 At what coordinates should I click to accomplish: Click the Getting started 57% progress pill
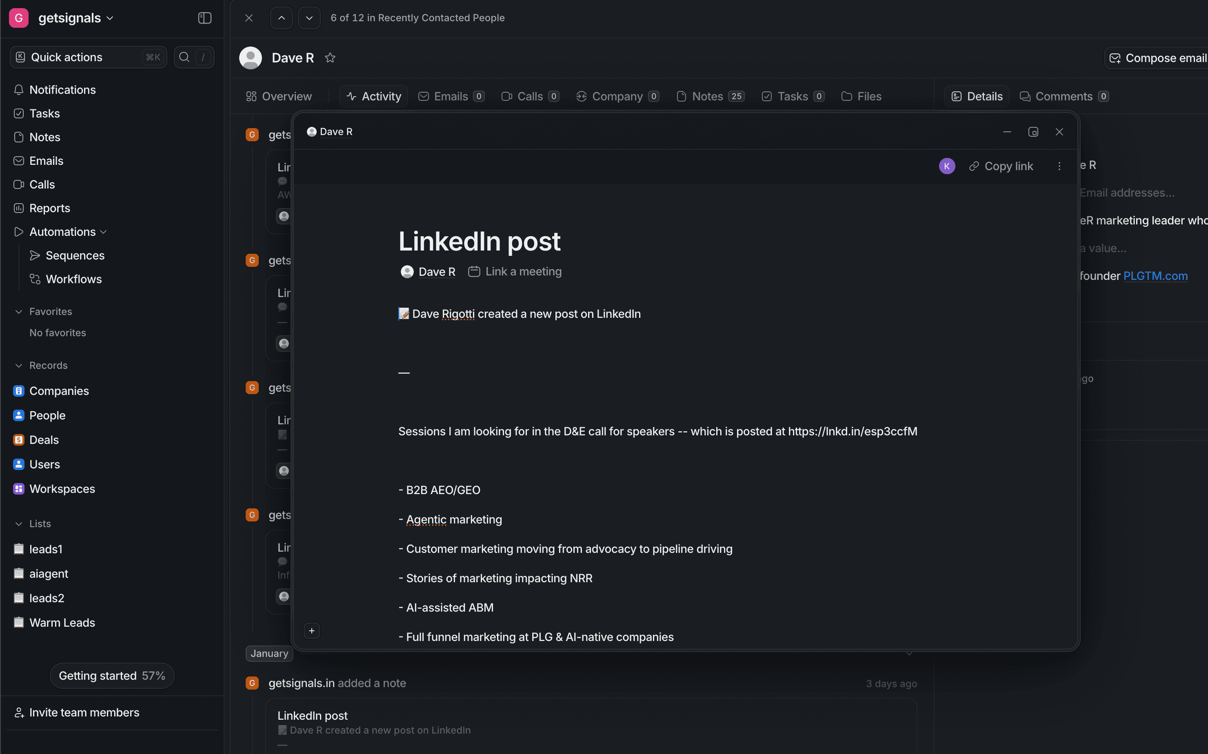click(112, 676)
